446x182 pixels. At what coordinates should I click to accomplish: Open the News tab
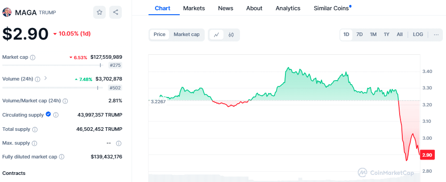tap(226, 8)
